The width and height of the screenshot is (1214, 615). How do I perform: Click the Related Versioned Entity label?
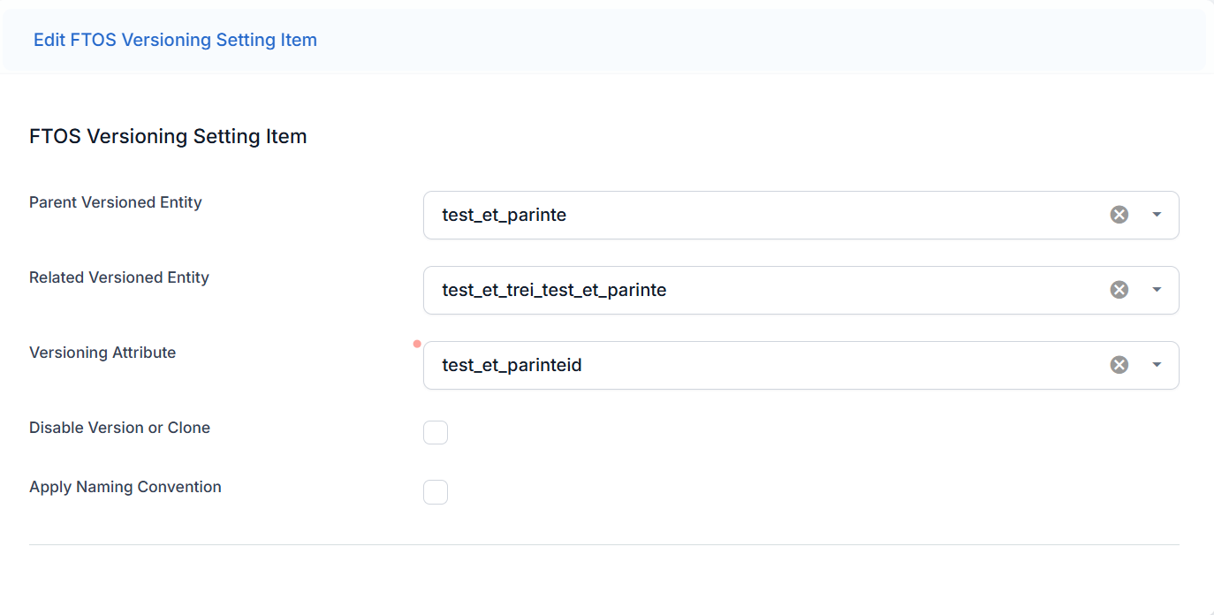119,277
